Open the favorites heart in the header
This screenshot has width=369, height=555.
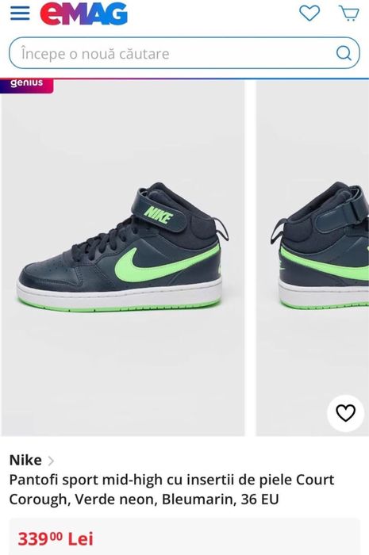tap(309, 13)
